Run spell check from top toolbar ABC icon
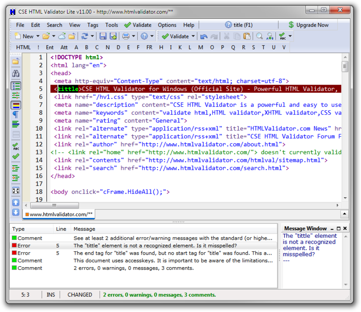The width and height of the screenshot is (361, 312). [282, 36]
